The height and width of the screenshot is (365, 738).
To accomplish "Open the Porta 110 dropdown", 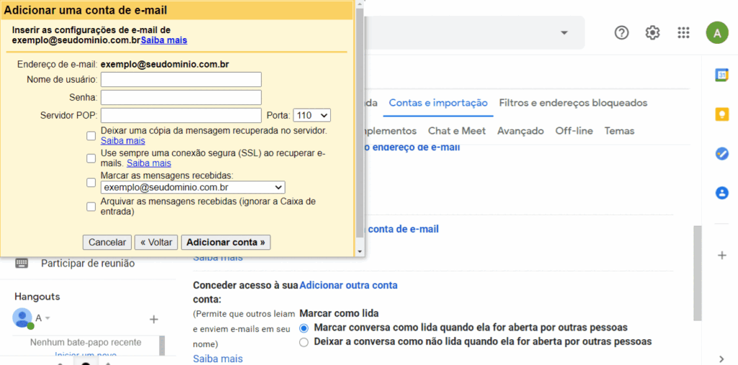I will 311,115.
